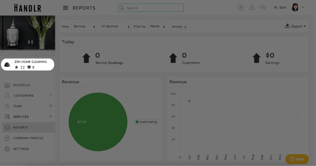Click the heart favorites icon
The image size is (316, 166).
point(29,67)
